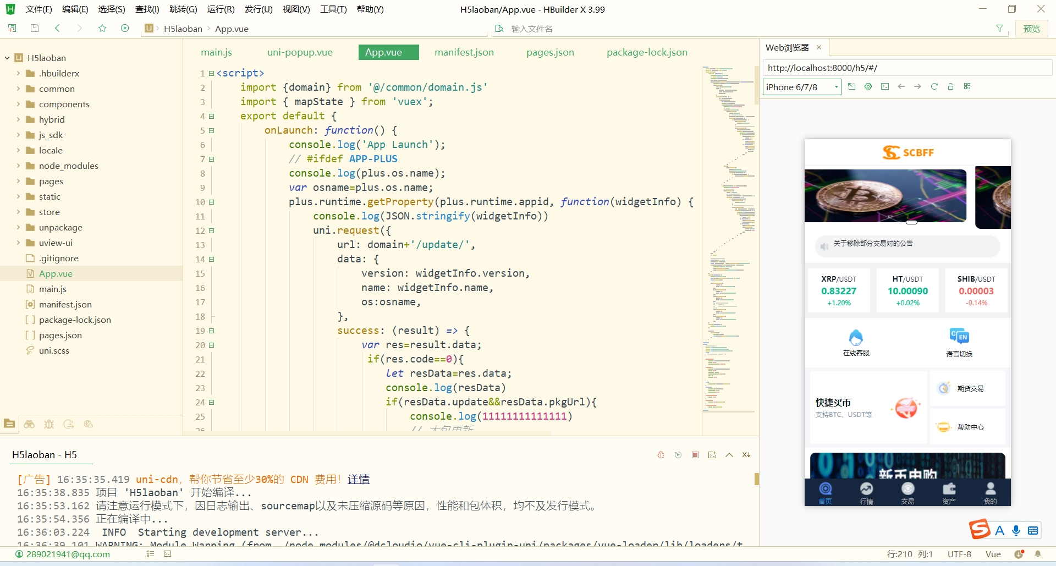Click the run play icon in top toolbar
The height and width of the screenshot is (566, 1056).
(125, 29)
